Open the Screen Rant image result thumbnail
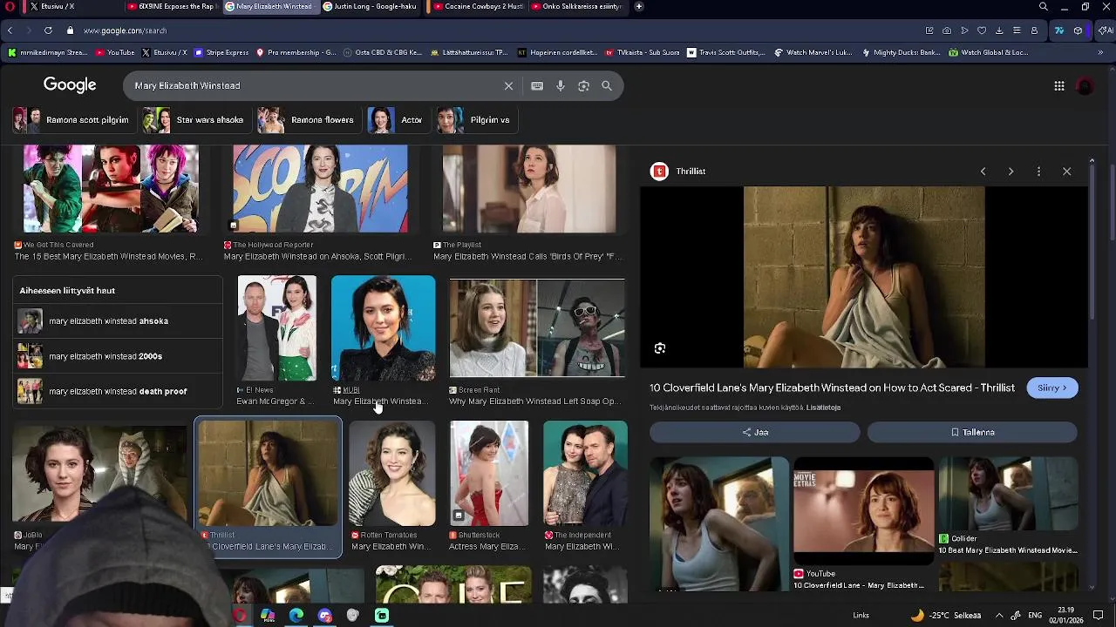Screen dimensions: 1116x627 (x=537, y=328)
